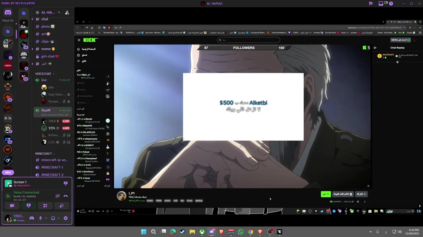Watch TREX's LIVE stream badge

click(x=66, y=121)
